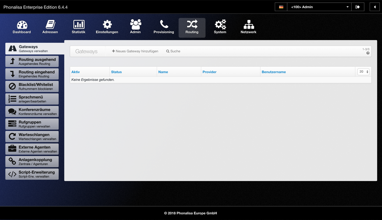The image size is (382, 220).
Task: Open Anlagenkopplung Zentrale / Agenturen
Action: pyautogui.click(x=32, y=162)
